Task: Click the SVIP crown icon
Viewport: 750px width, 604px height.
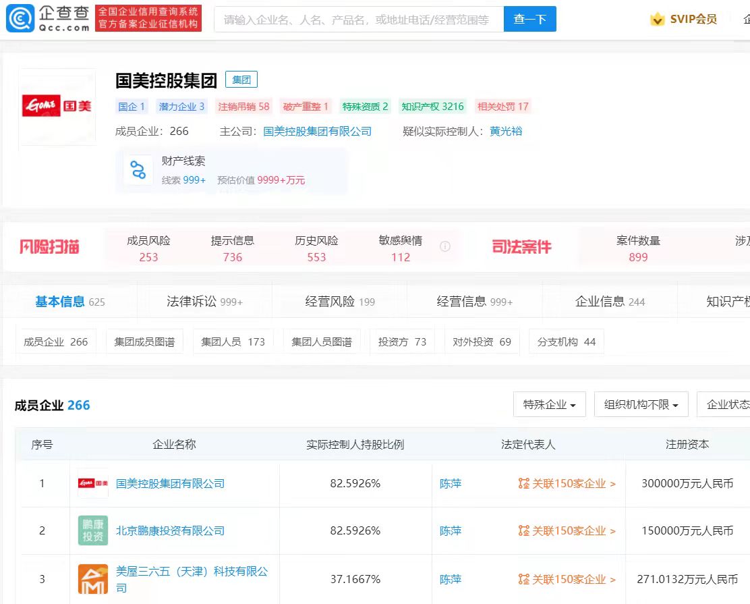Action: [657, 19]
